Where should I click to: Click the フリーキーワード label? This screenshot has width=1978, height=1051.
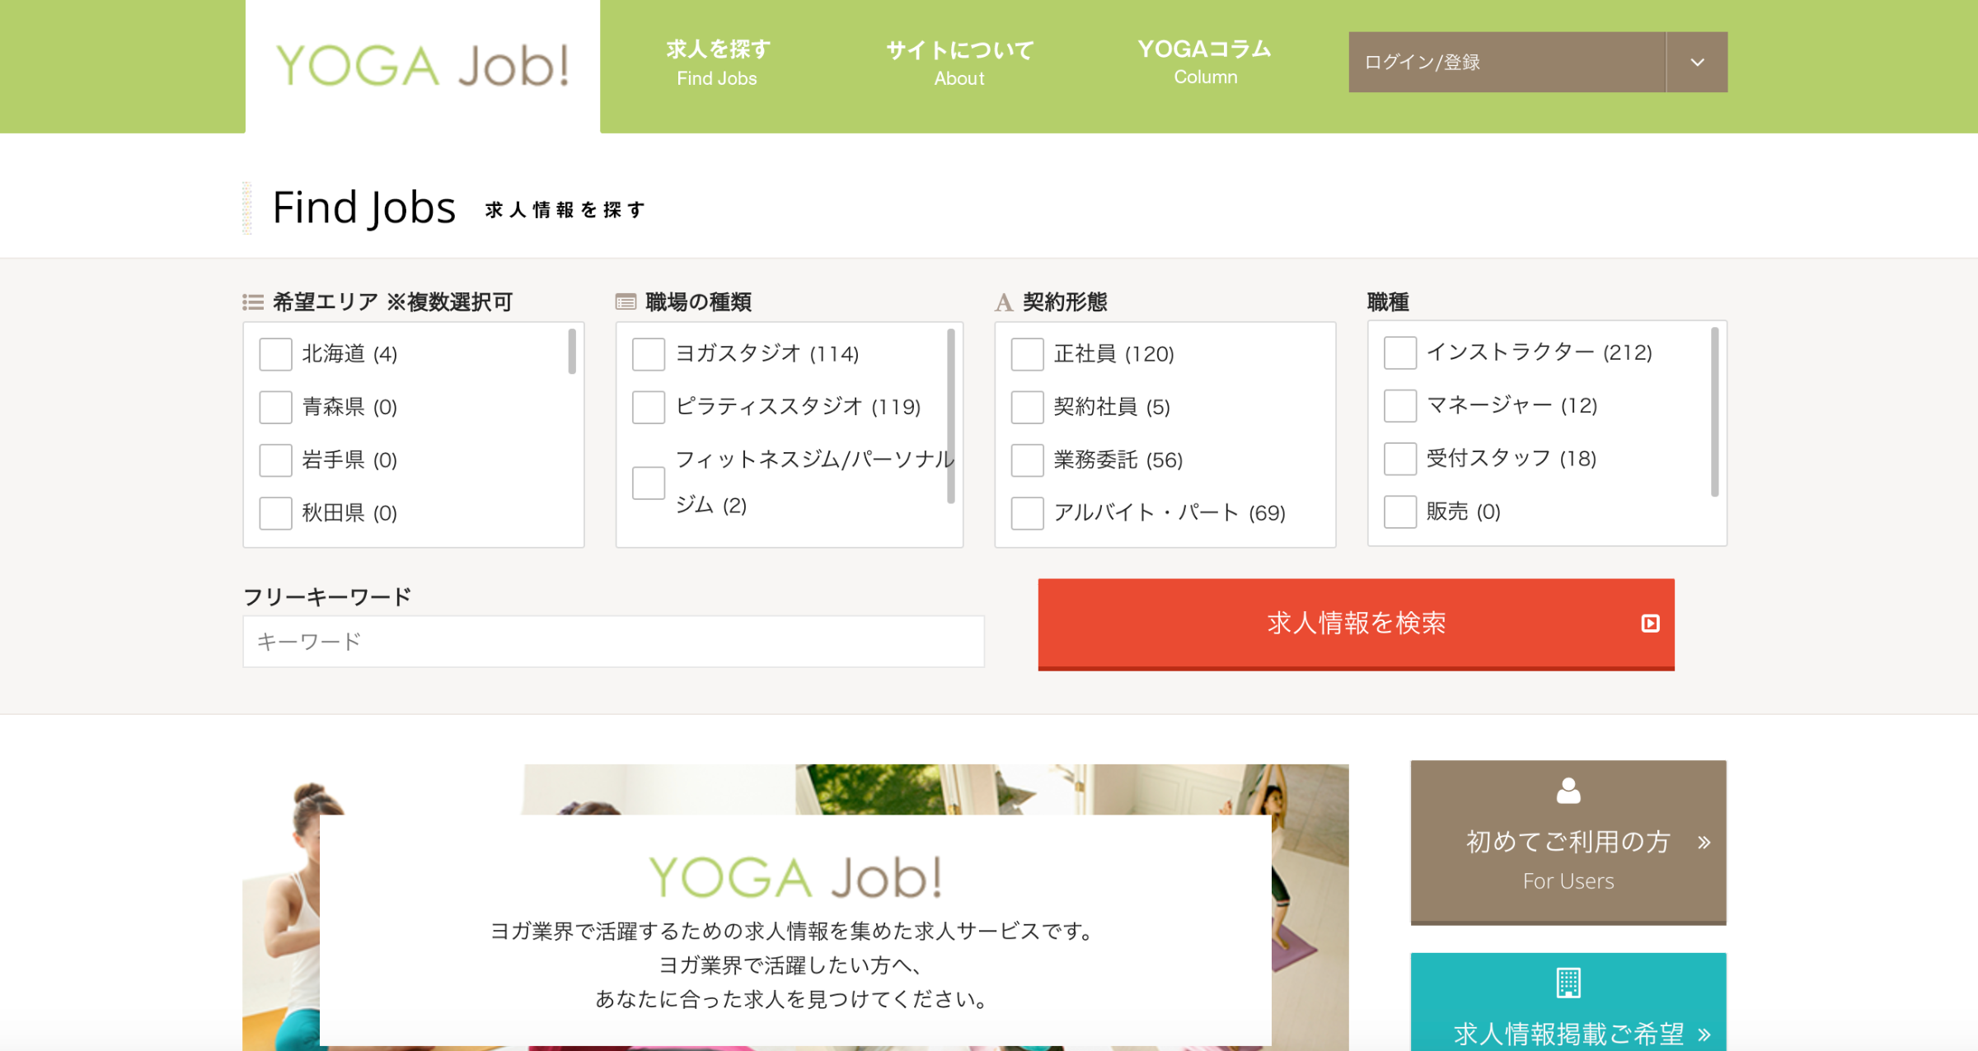coord(327,596)
